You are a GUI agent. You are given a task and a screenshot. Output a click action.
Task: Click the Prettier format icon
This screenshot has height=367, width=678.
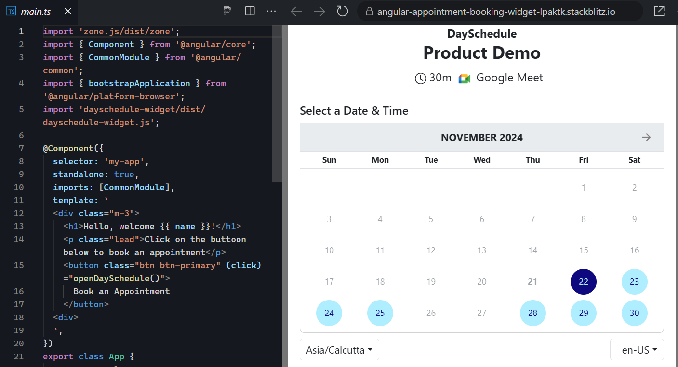click(x=227, y=11)
